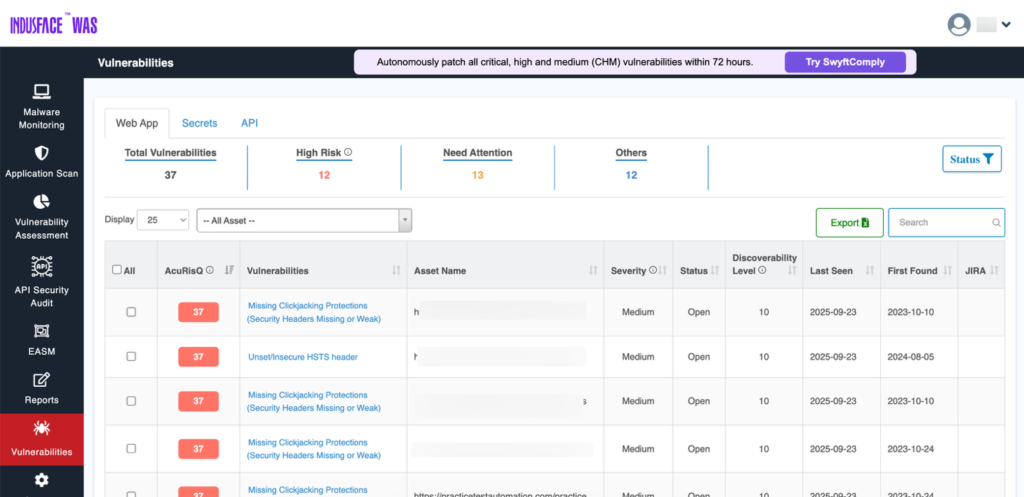The width and height of the screenshot is (1024, 497).
Task: Select the first vulnerability row checkbox
Action: pyautogui.click(x=132, y=312)
